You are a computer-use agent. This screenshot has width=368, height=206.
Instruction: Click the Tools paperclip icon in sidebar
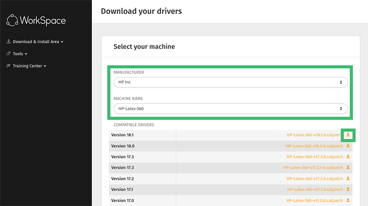coord(9,54)
